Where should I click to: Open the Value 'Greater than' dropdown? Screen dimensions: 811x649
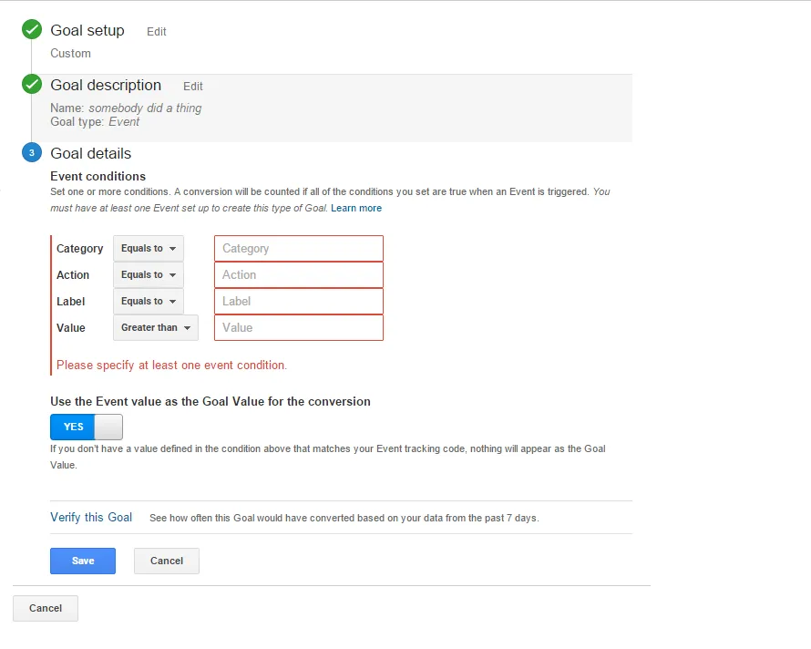(155, 327)
